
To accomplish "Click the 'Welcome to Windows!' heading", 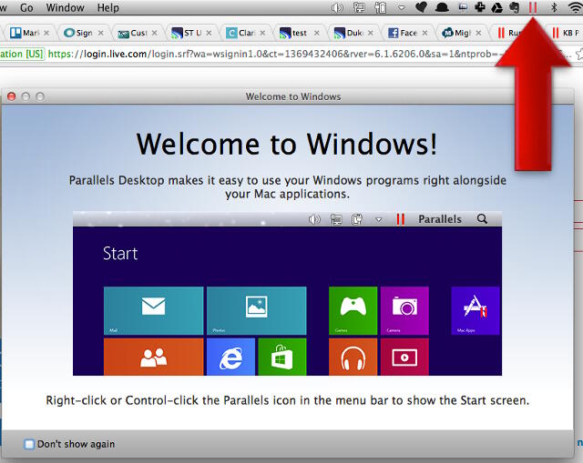I will tap(287, 144).
